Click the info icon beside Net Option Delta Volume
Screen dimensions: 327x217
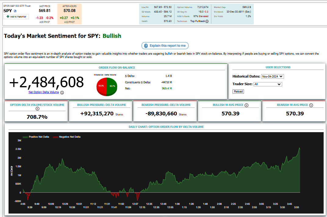62,92
